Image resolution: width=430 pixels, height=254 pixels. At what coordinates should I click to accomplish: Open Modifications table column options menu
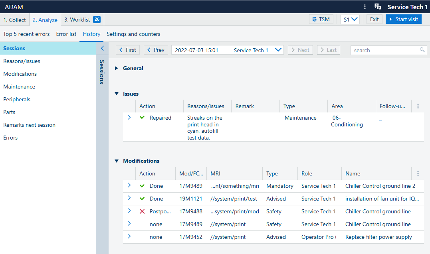click(x=418, y=173)
